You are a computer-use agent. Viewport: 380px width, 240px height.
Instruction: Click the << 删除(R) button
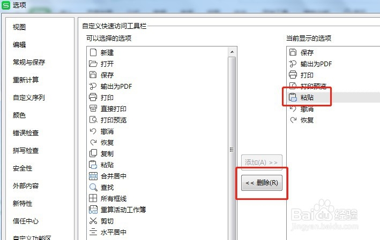[x=262, y=183]
